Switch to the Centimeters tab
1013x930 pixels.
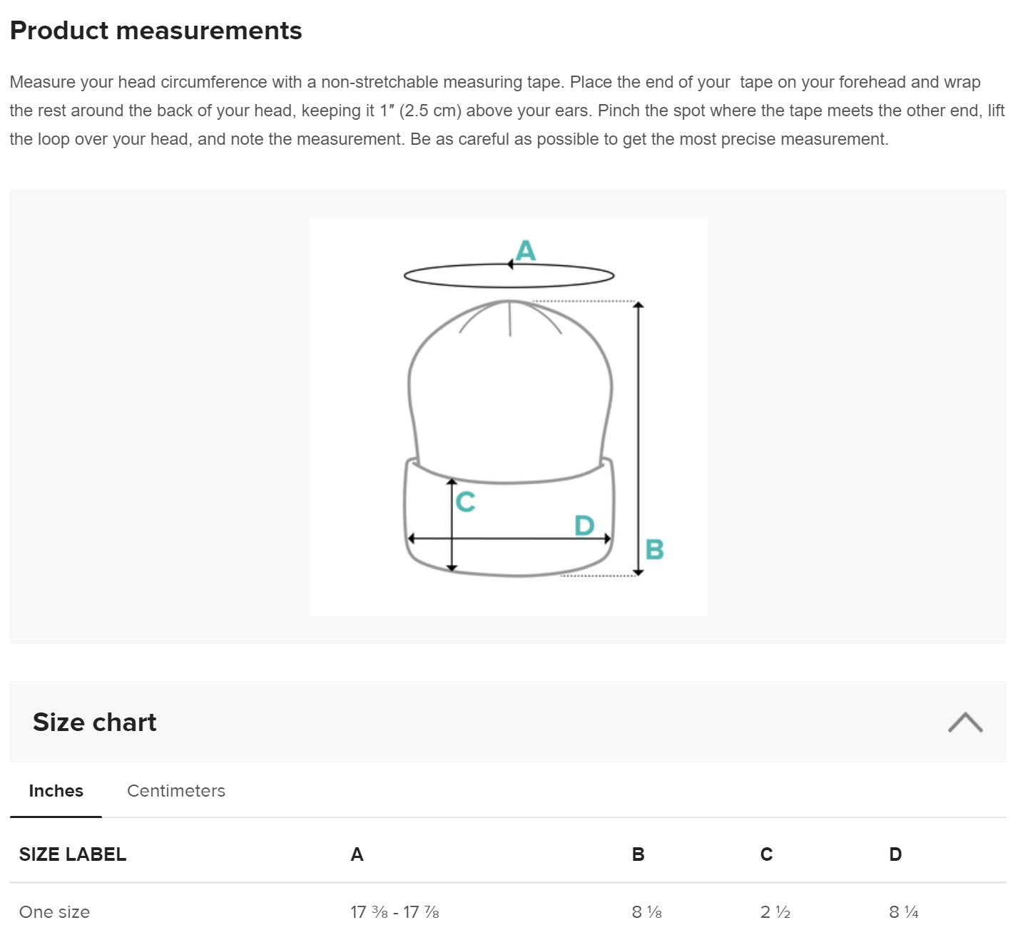coord(175,791)
